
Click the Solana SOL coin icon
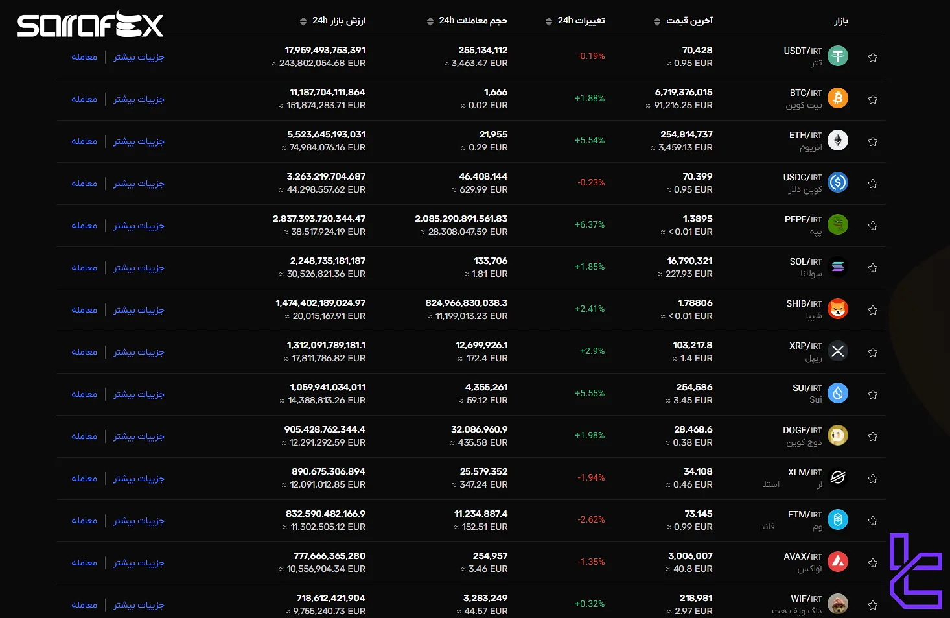pyautogui.click(x=838, y=267)
